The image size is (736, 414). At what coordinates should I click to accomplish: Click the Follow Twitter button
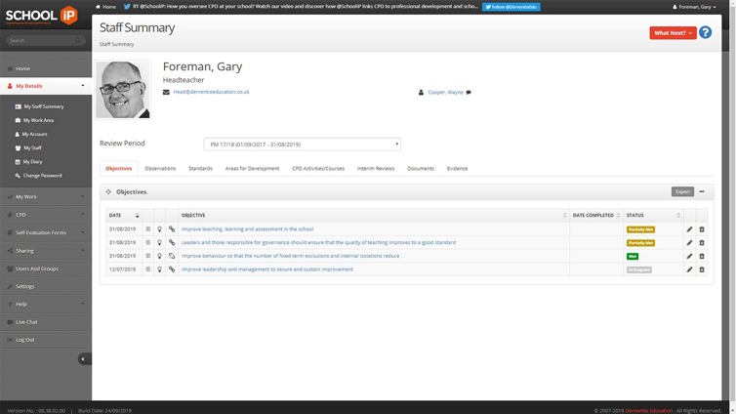point(511,7)
